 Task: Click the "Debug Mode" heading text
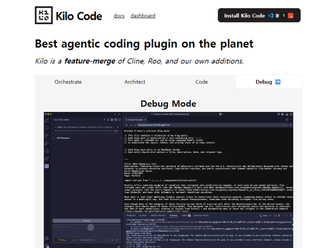point(169,104)
